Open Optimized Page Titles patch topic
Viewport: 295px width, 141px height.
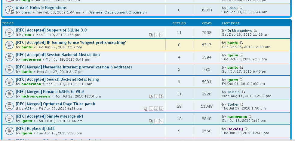tap(56, 104)
